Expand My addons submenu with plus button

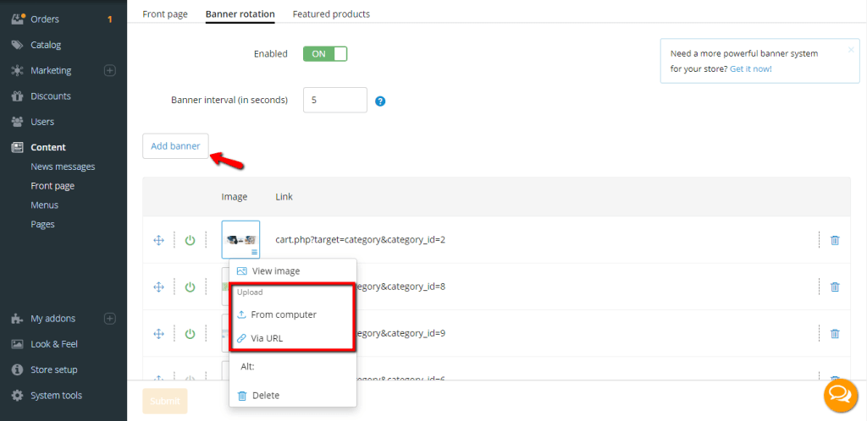(110, 319)
